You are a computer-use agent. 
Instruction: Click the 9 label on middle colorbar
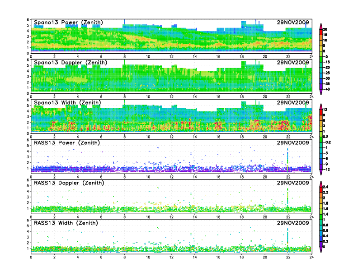coord(324,115)
